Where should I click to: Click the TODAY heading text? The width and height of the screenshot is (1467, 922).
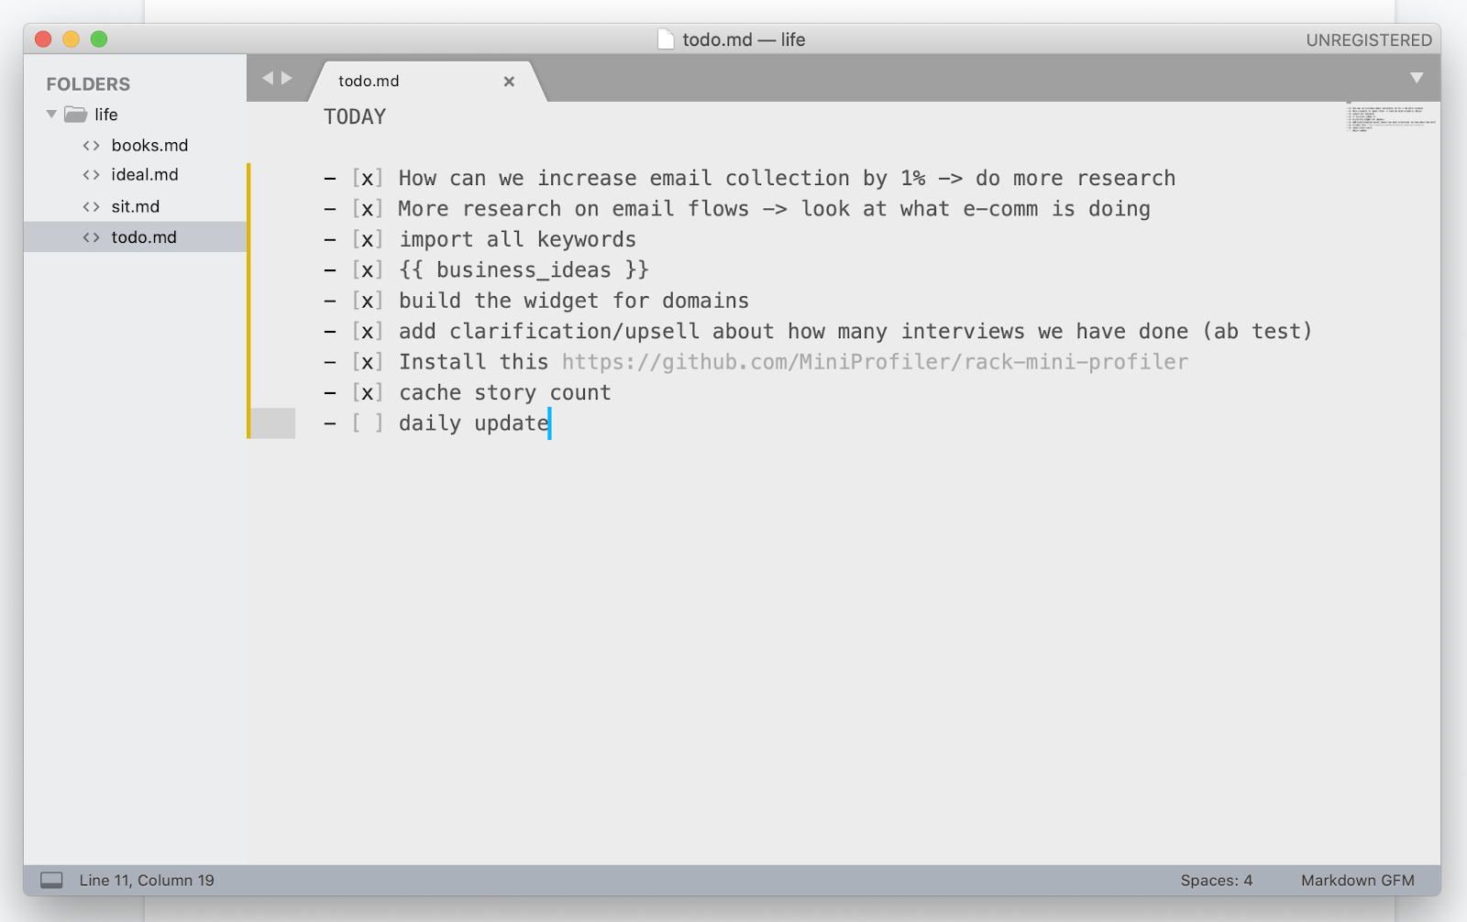tap(355, 116)
